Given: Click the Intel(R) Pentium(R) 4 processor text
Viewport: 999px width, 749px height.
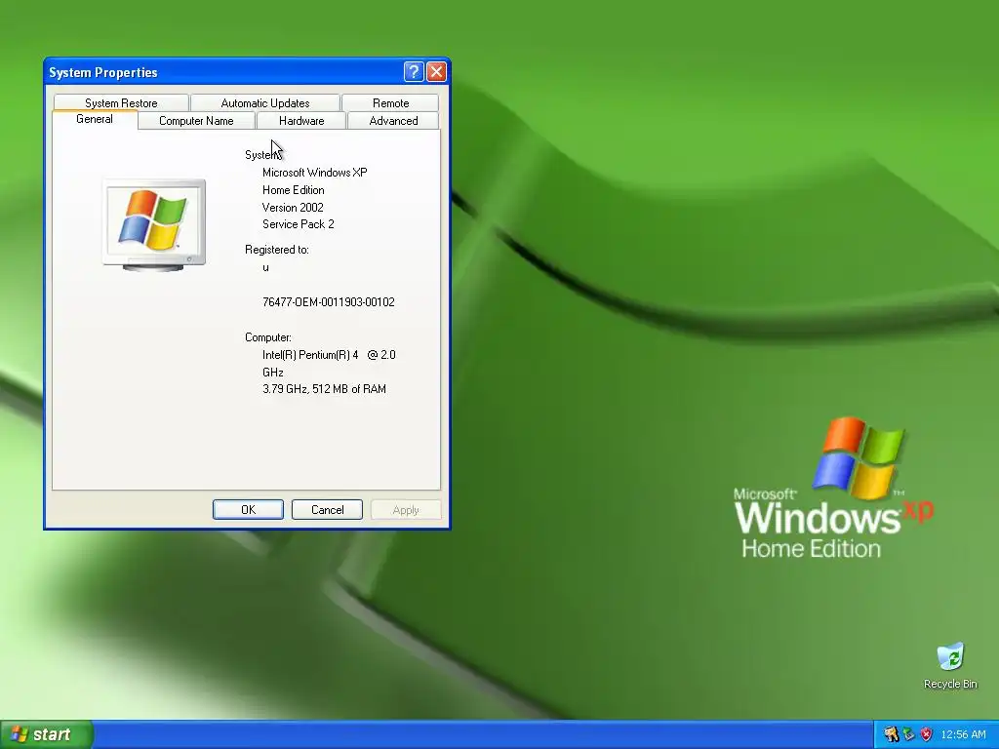Looking at the screenshot, I should point(329,363).
